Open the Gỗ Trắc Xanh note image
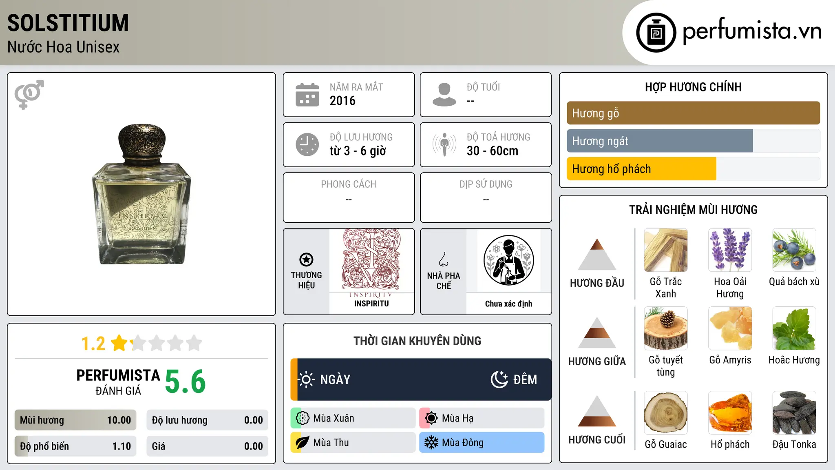Screen dimensions: 835x470 click(666, 250)
